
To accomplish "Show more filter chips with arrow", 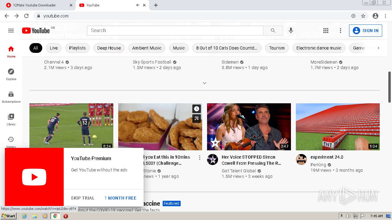I will click(x=379, y=48).
